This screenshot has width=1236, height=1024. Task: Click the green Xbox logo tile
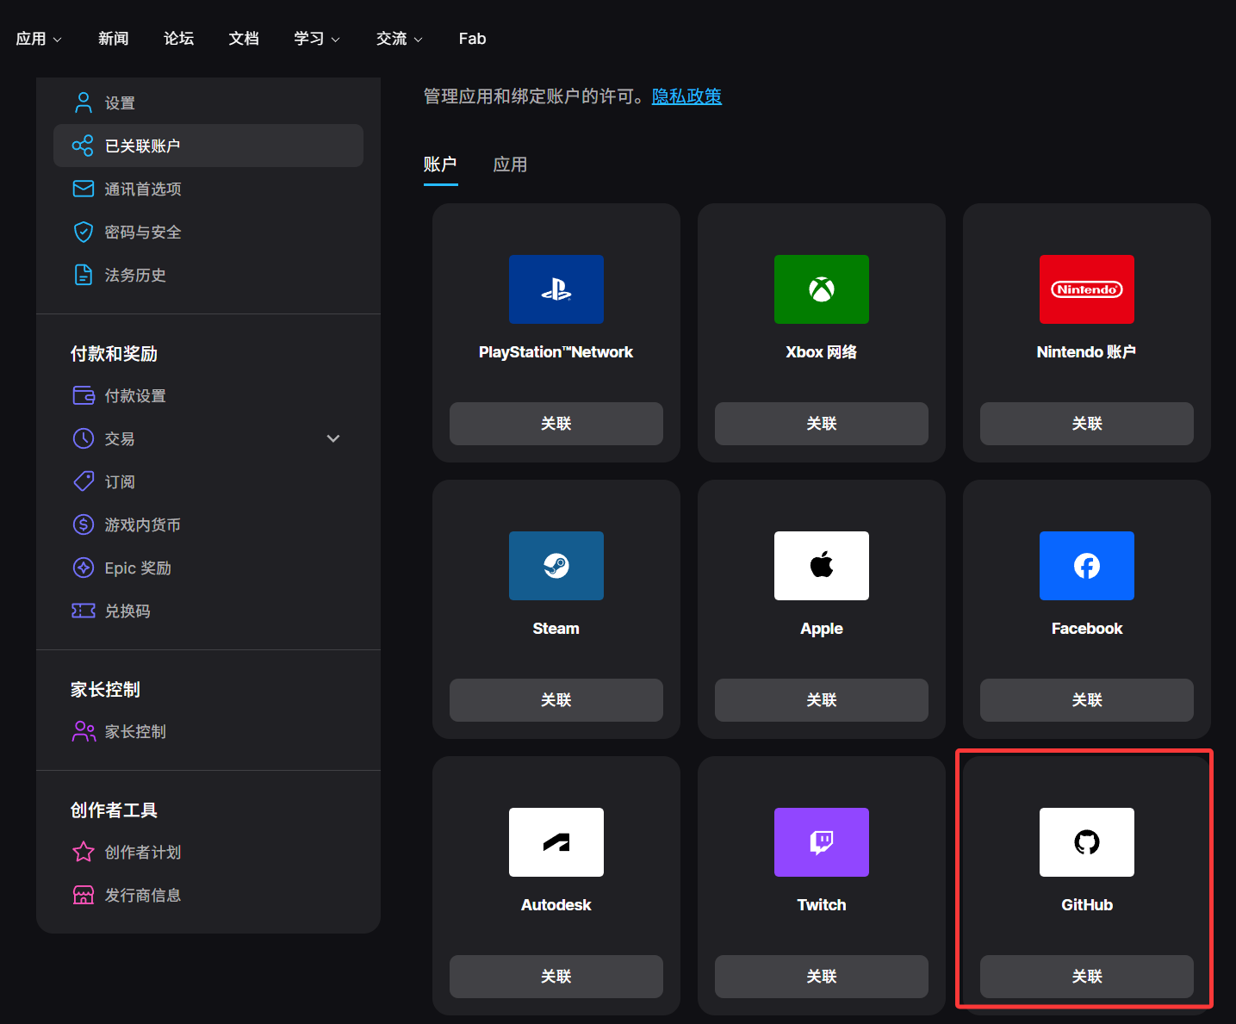822,289
